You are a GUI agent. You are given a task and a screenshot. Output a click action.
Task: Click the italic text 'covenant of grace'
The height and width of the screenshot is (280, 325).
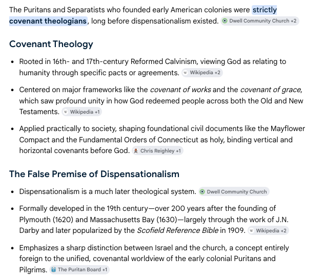(271, 90)
